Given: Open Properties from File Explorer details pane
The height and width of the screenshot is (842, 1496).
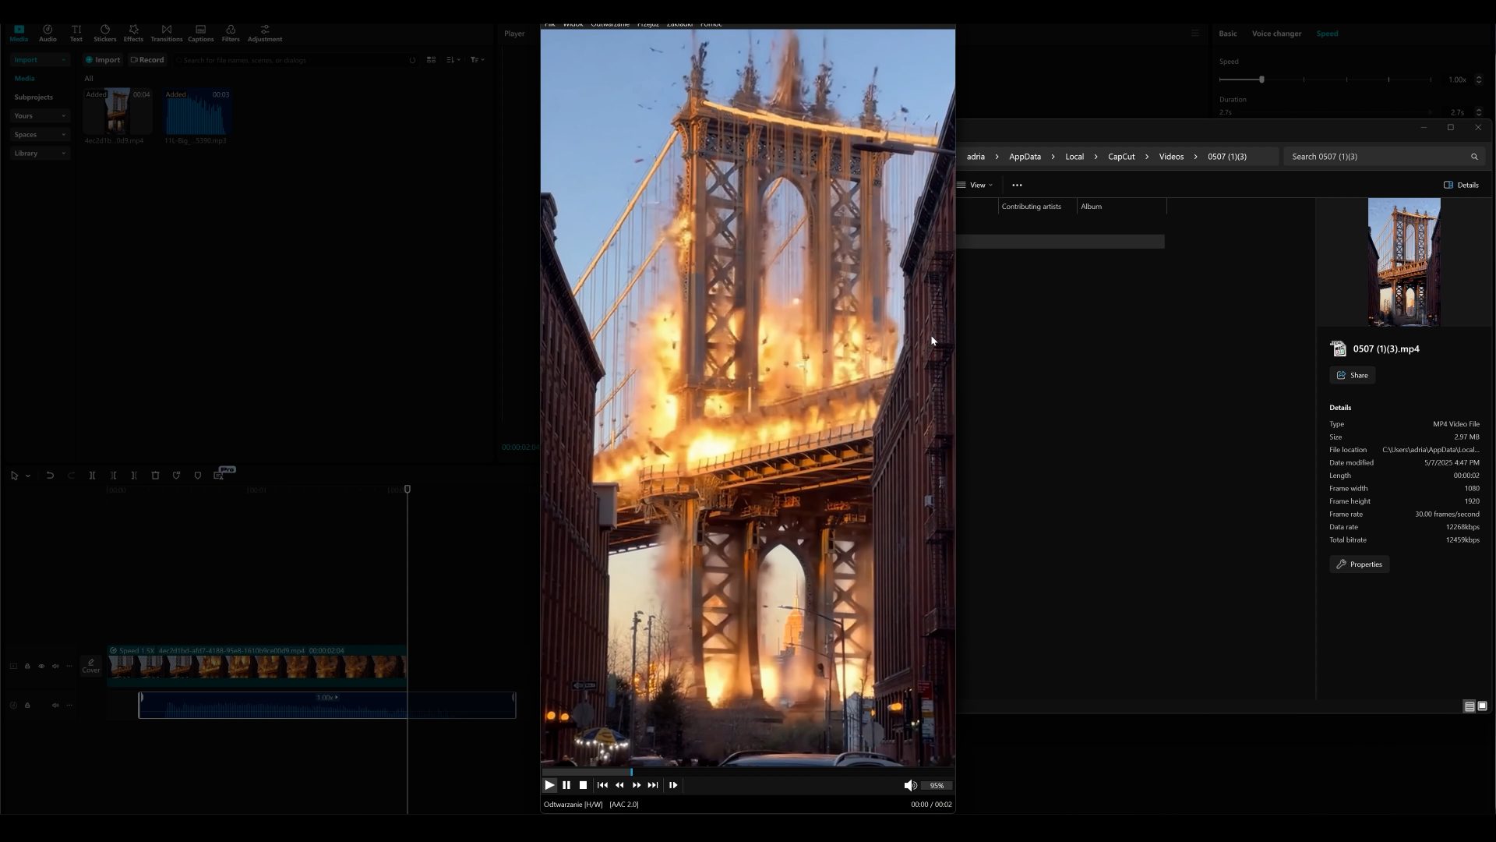Looking at the screenshot, I should 1359,564.
